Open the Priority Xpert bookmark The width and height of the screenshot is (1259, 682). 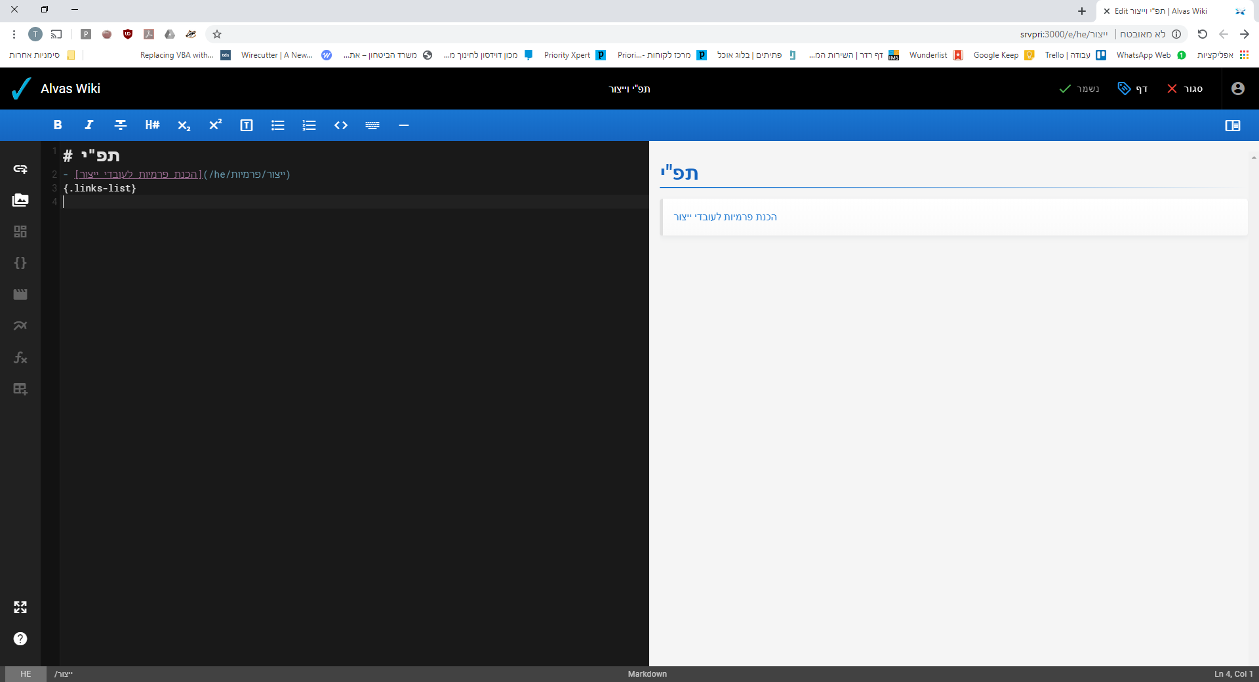point(574,55)
